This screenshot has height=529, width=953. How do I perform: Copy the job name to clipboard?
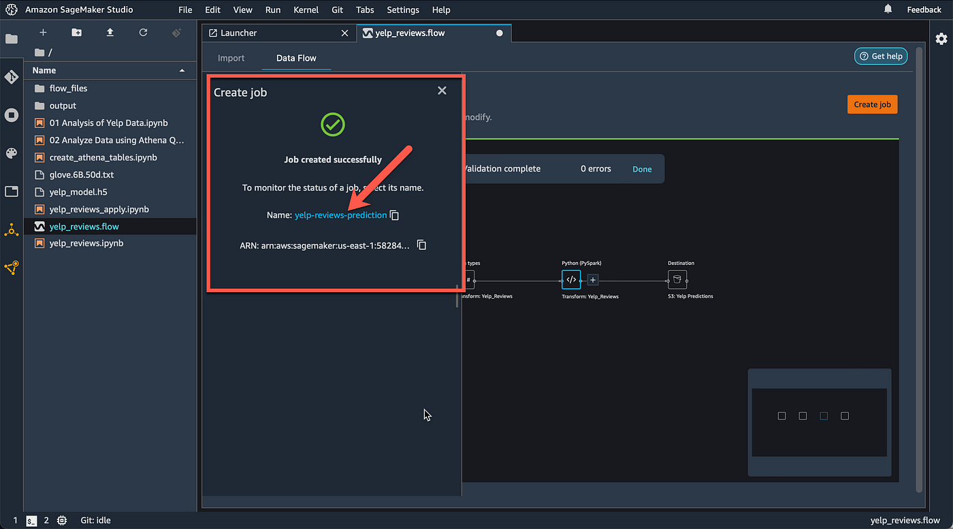pos(394,215)
